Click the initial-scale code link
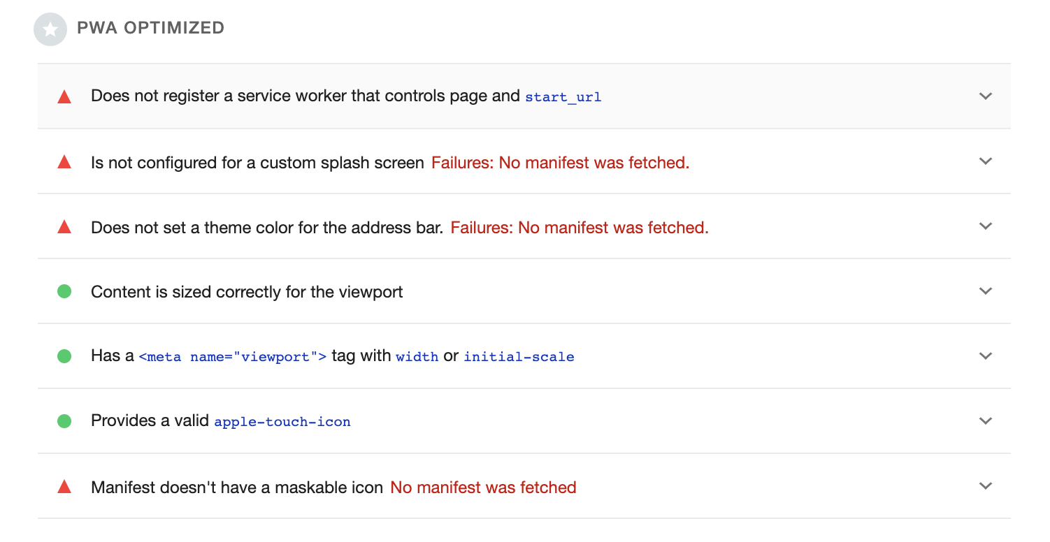The width and height of the screenshot is (1050, 542). (x=519, y=356)
